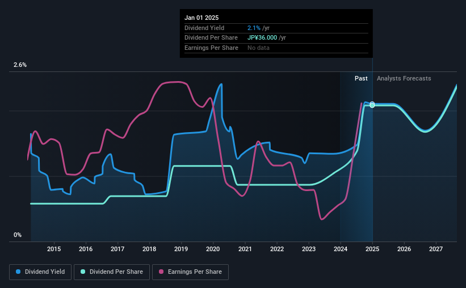This screenshot has height=288, width=466.
Task: Click the blue Dividend Yield legend dot
Action: 18,272
